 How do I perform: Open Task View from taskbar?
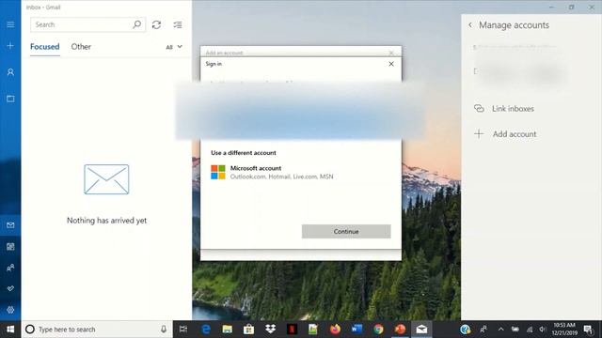pyautogui.click(x=183, y=330)
